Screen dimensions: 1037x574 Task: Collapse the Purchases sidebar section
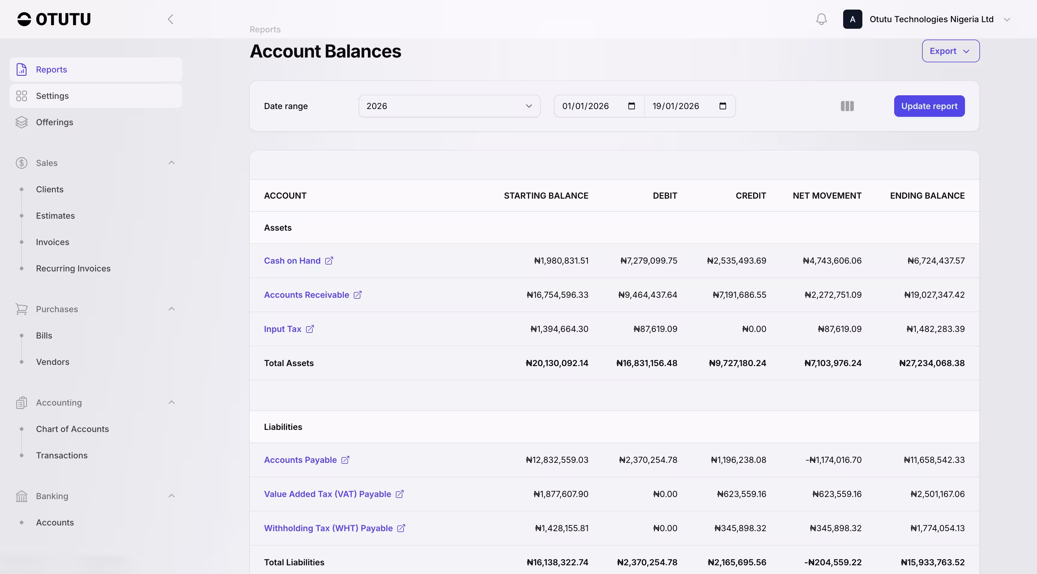[x=172, y=309]
